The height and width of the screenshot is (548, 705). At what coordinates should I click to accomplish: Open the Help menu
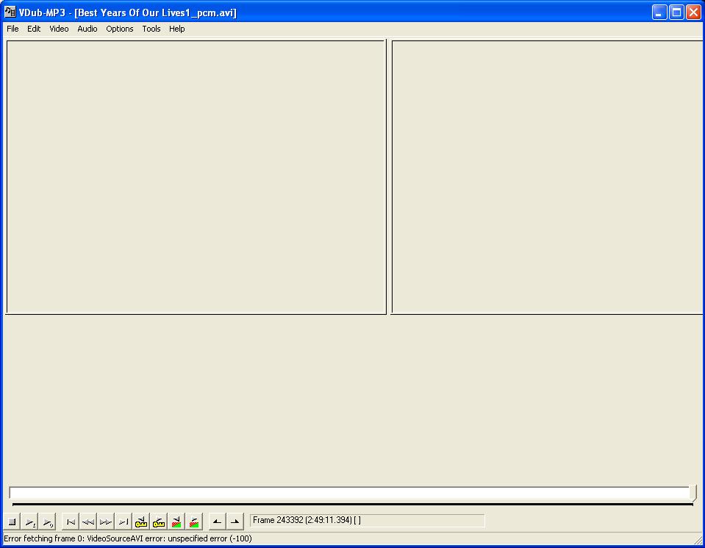[176, 29]
